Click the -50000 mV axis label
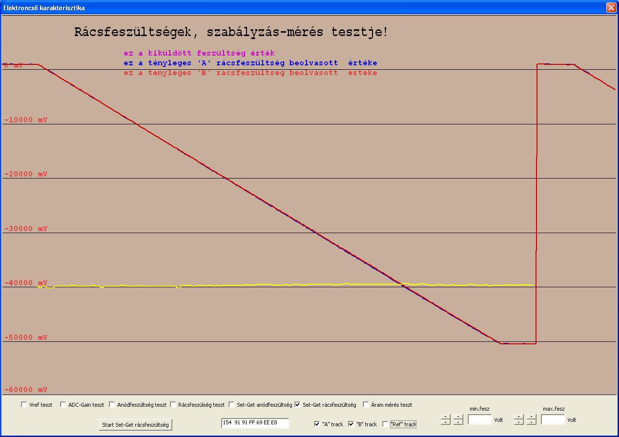The image size is (619, 437). point(25,338)
